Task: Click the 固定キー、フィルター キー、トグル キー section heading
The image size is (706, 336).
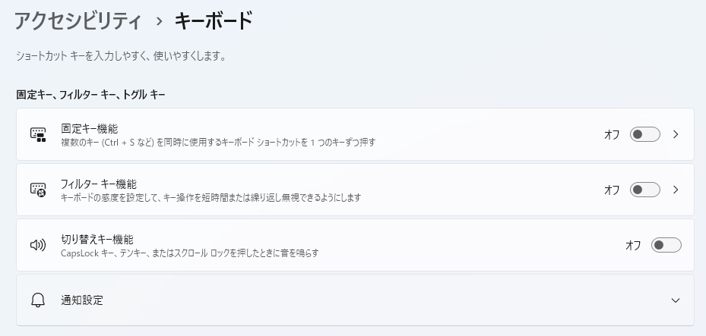Action: tap(90, 95)
